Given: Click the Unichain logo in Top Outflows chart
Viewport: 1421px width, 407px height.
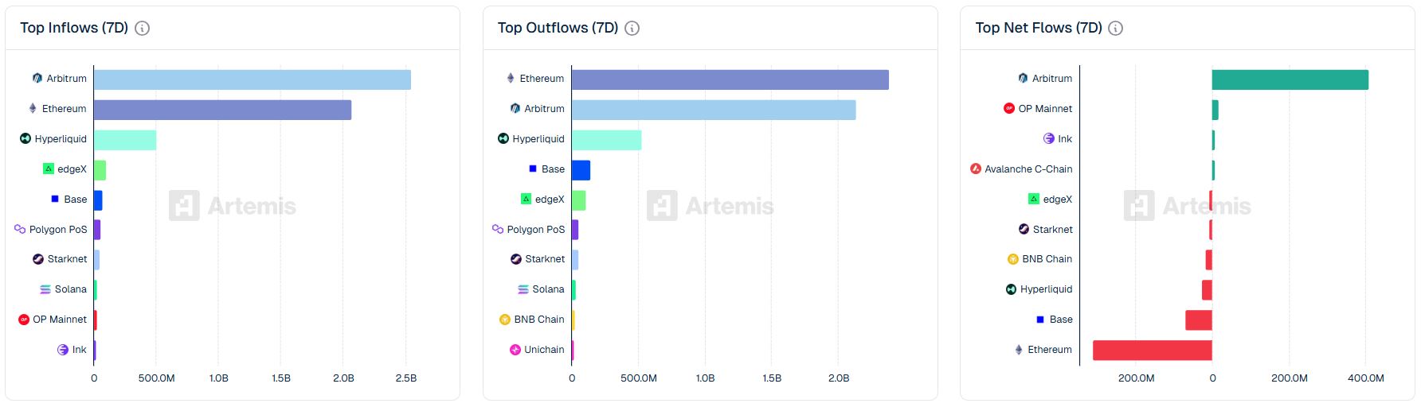Looking at the screenshot, I should click(x=515, y=350).
